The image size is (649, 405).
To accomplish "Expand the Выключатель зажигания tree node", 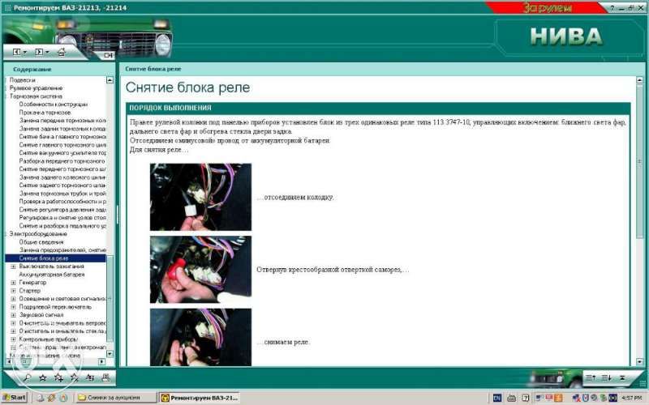I will 13,266.
